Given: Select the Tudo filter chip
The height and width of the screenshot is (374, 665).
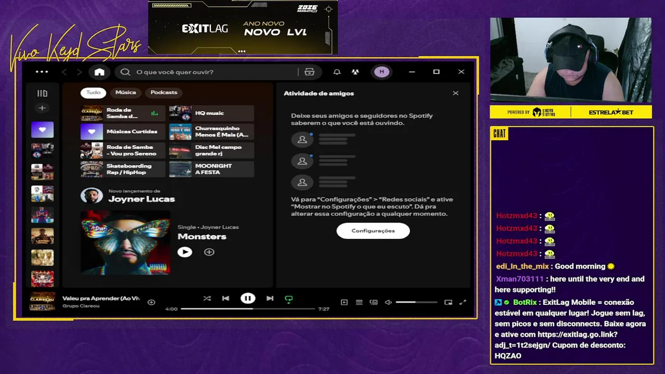Looking at the screenshot, I should [x=94, y=92].
